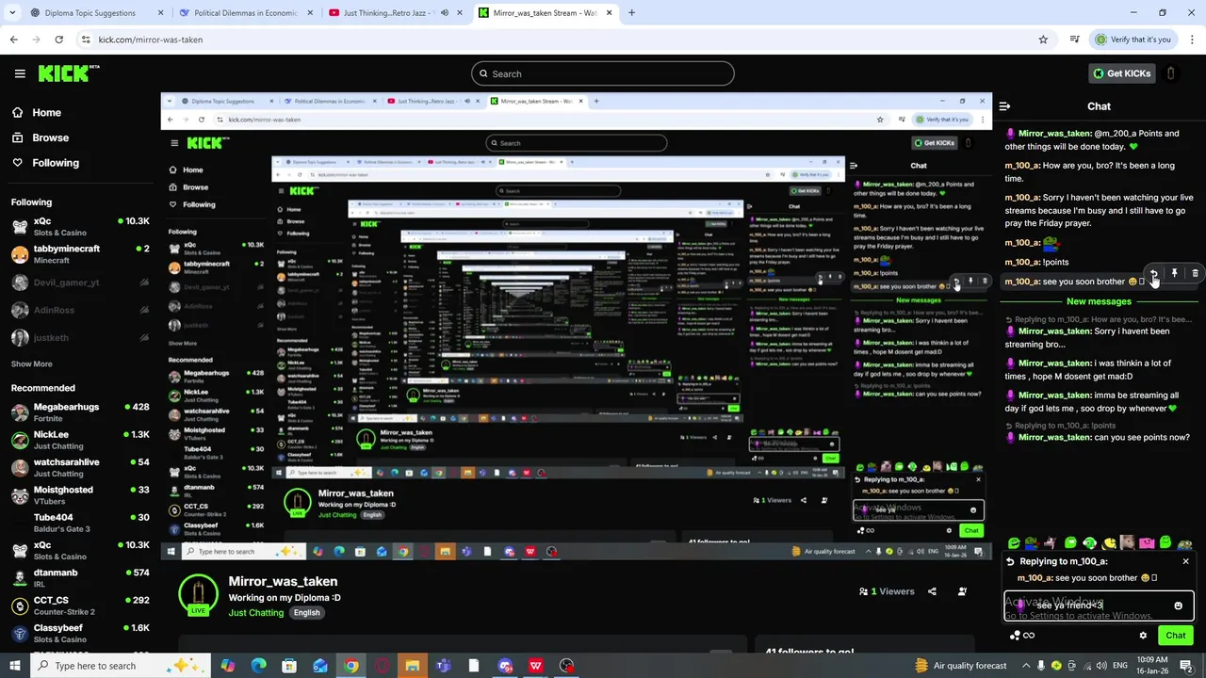Screen dimensions: 1206x678
Task: Show hidden system tray icons
Action: (x=1027, y=666)
